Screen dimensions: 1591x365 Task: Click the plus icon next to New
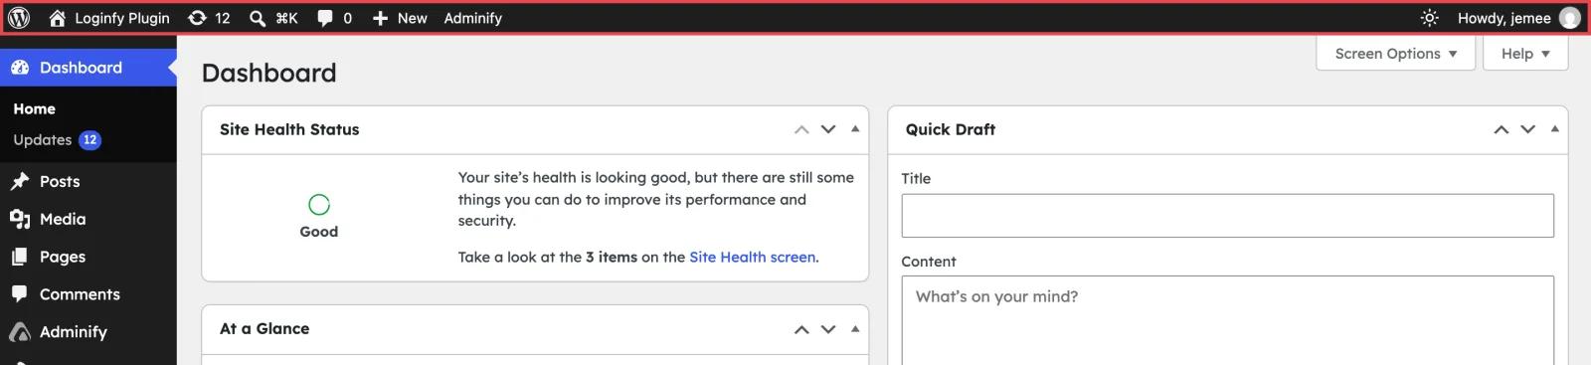380,18
